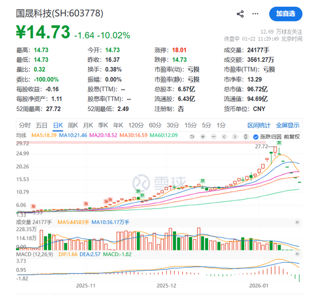311x296 pixels.
Task: Open the 前复权 adjustment dropdown
Action: 292,137
